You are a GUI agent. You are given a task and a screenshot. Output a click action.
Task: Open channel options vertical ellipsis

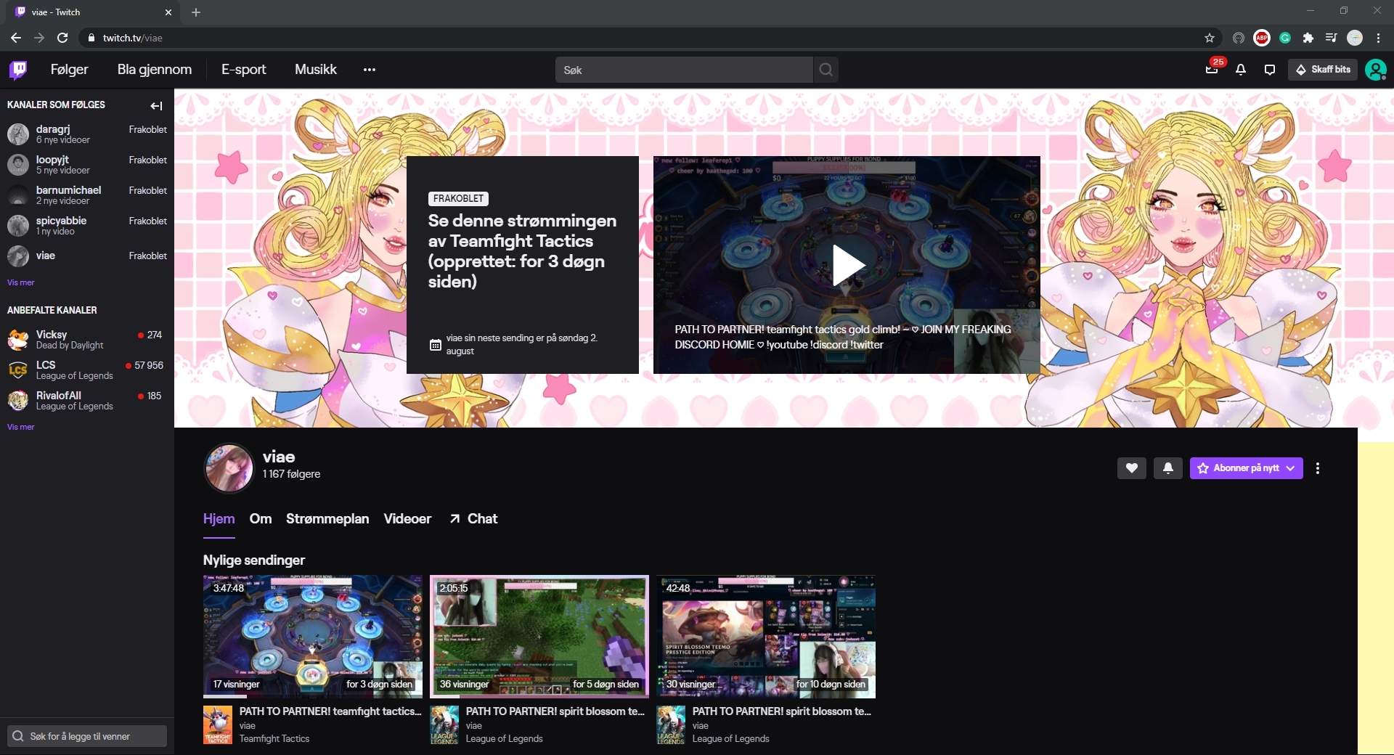click(1318, 468)
